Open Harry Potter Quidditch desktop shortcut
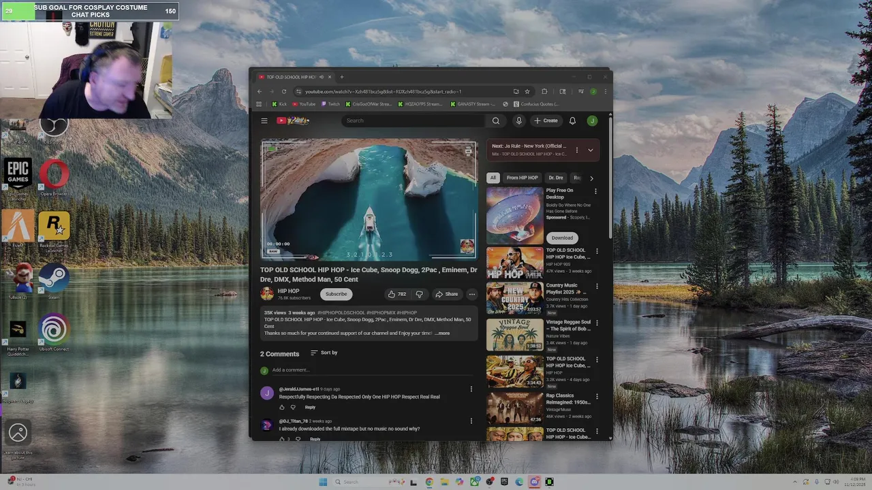Viewport: 872px width, 490px height. coord(18,337)
